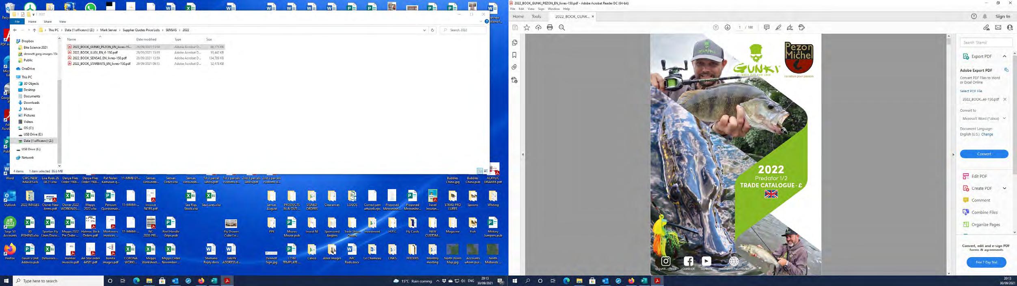Print the PDF using the printer icon
Screen dimensions: 1017x286
[550, 28]
